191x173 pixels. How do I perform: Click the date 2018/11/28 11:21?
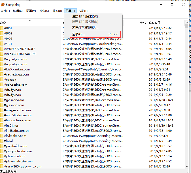pos(161,100)
